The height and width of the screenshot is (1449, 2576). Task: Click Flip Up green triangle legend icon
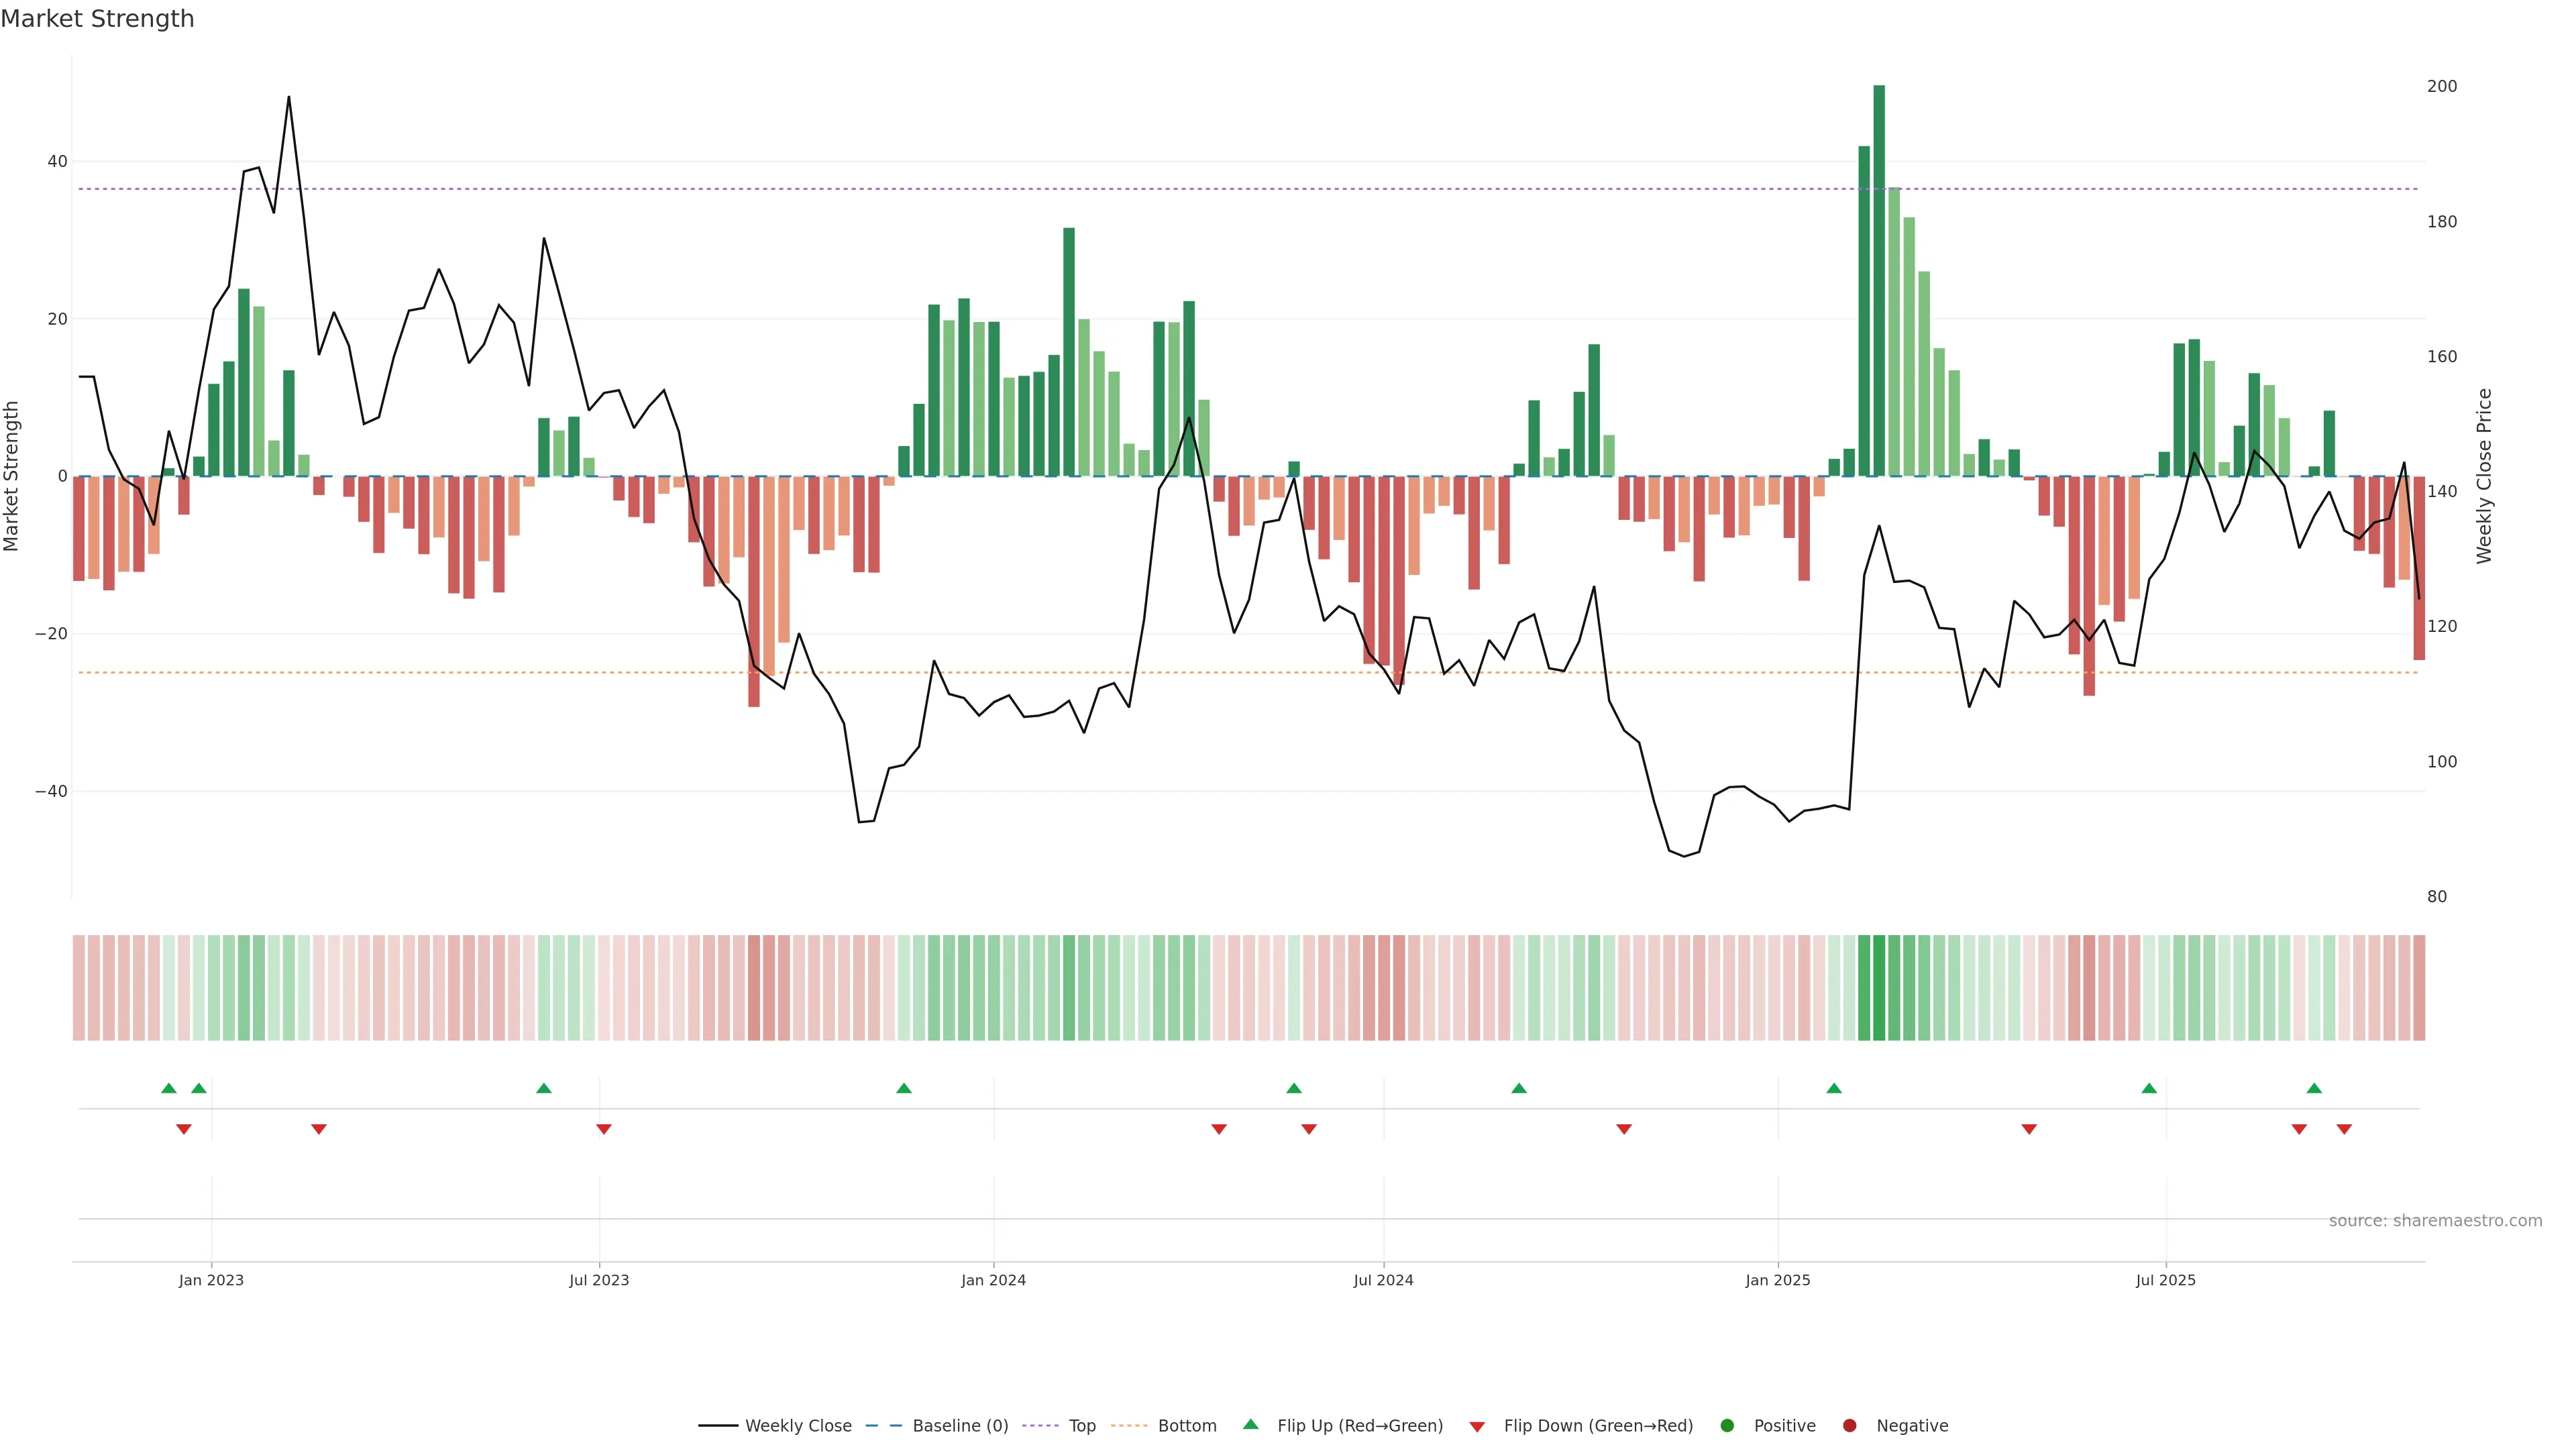coord(1250,1424)
